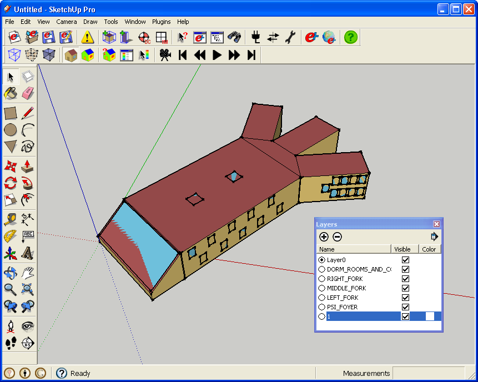Open the Camera menu

click(67, 22)
